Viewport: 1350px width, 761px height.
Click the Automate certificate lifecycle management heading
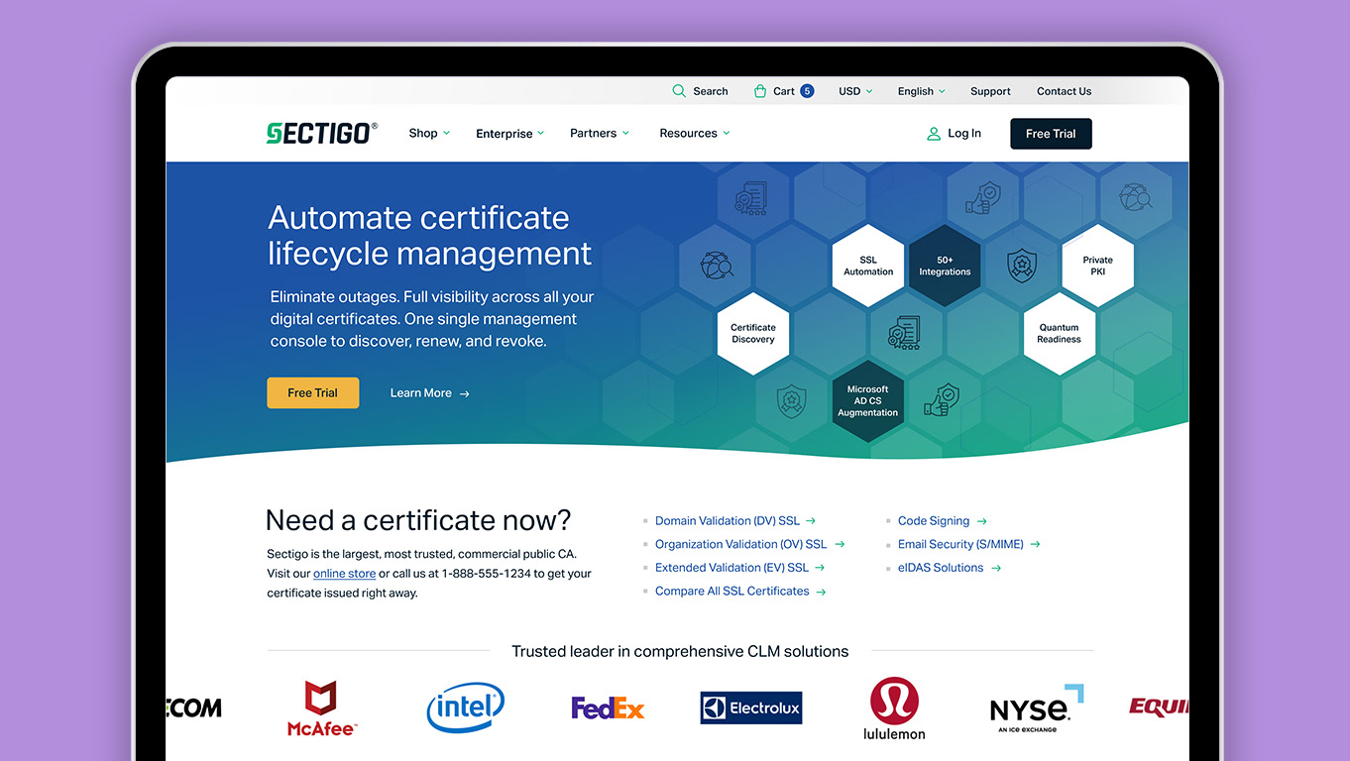[429, 236]
